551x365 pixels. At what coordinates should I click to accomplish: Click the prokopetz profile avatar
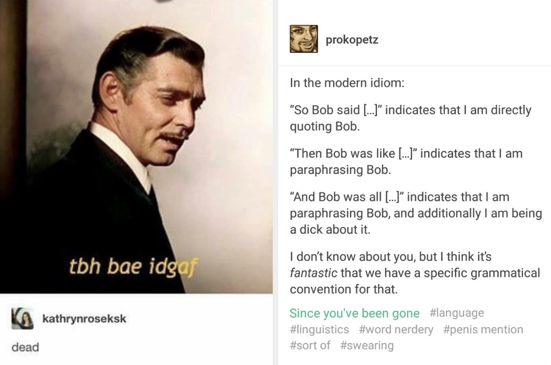304,39
